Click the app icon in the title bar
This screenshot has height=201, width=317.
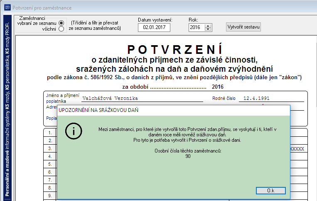(7, 7)
